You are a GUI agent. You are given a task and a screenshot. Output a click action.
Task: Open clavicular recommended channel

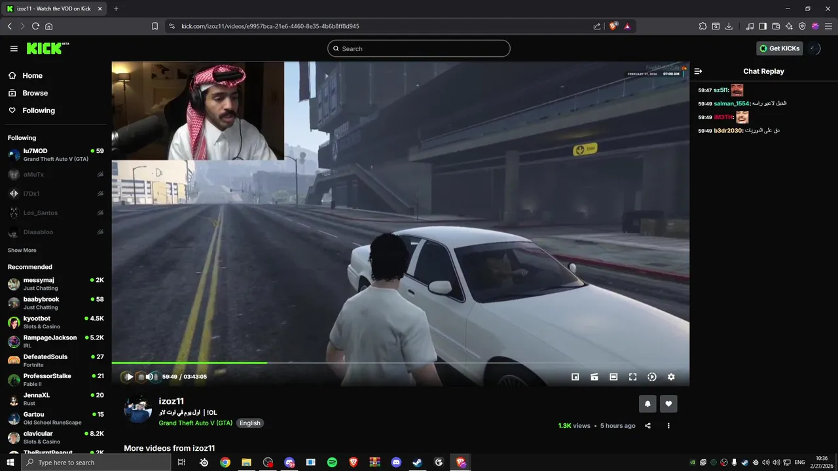pyautogui.click(x=56, y=438)
